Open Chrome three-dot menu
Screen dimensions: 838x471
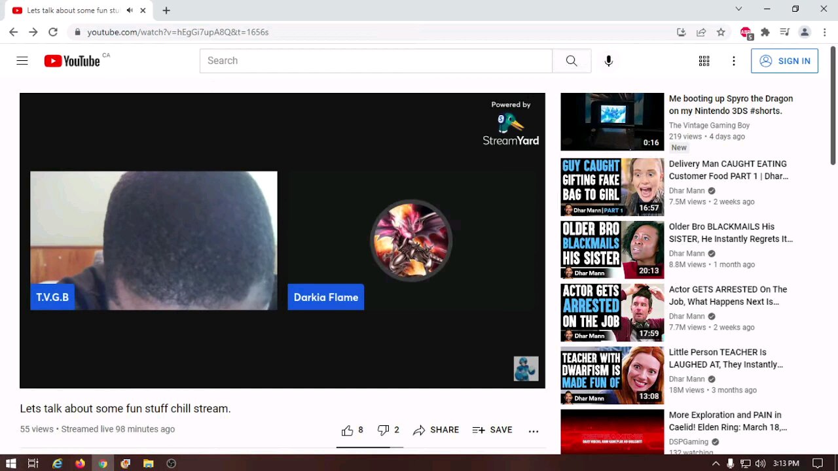(x=824, y=32)
